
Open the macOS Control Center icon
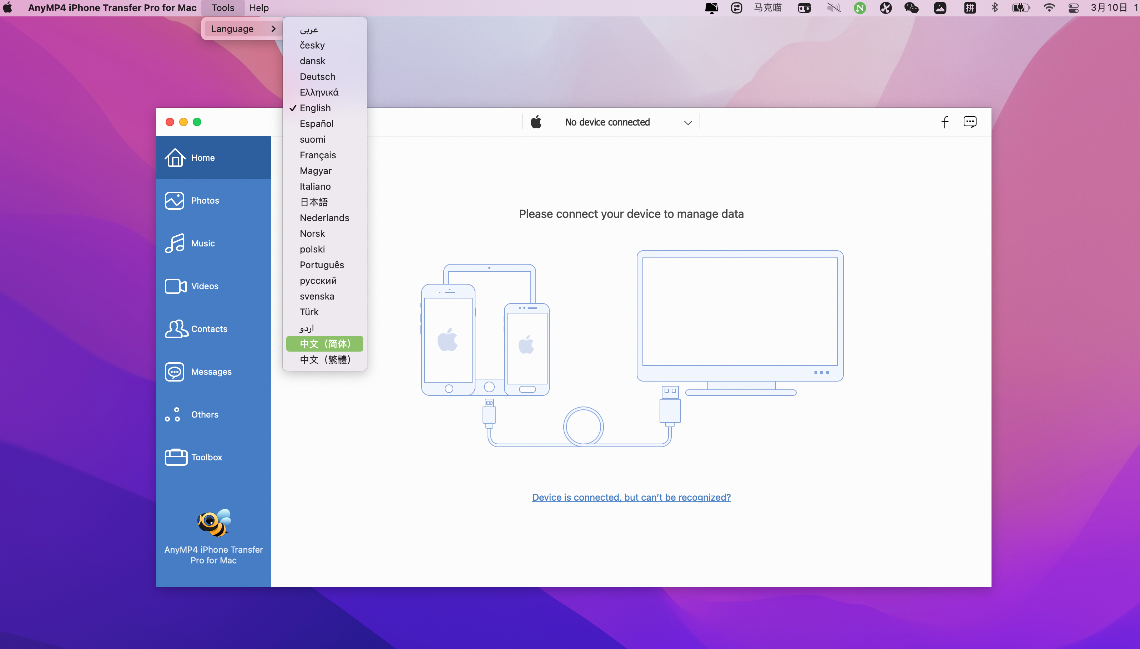coord(1074,8)
